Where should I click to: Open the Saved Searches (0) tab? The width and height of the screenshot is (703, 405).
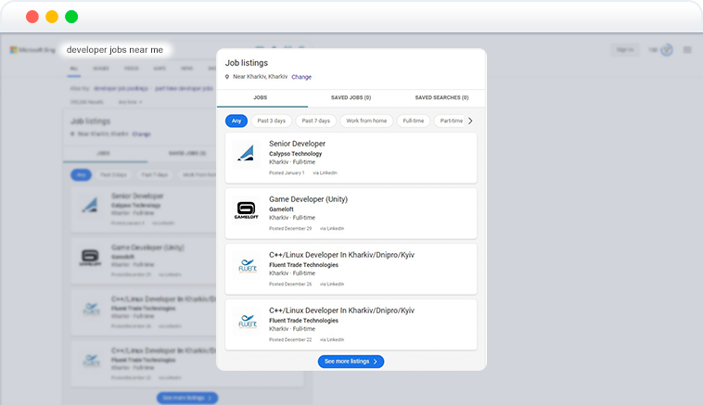[x=441, y=97]
